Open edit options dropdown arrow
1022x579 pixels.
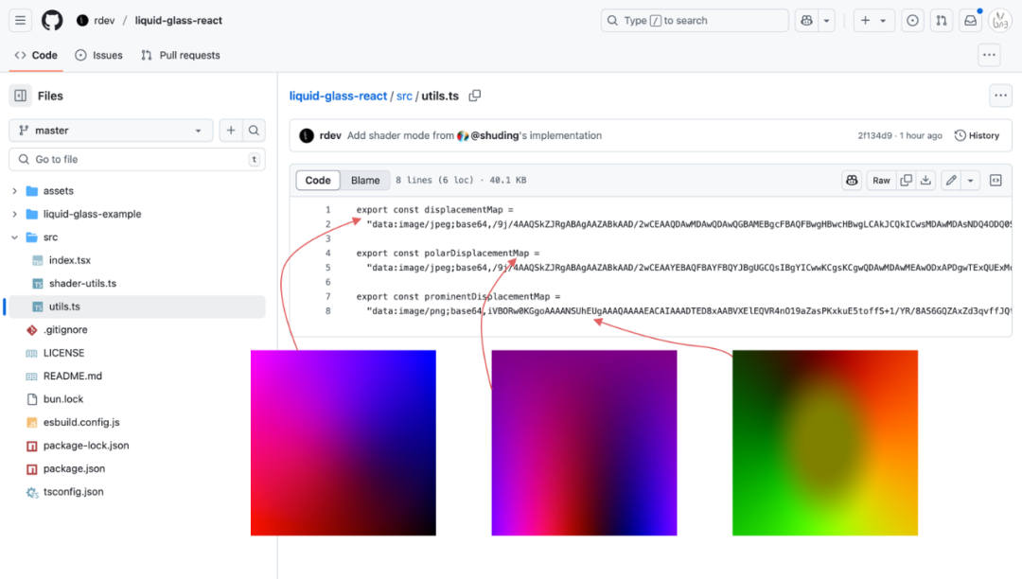971,181
